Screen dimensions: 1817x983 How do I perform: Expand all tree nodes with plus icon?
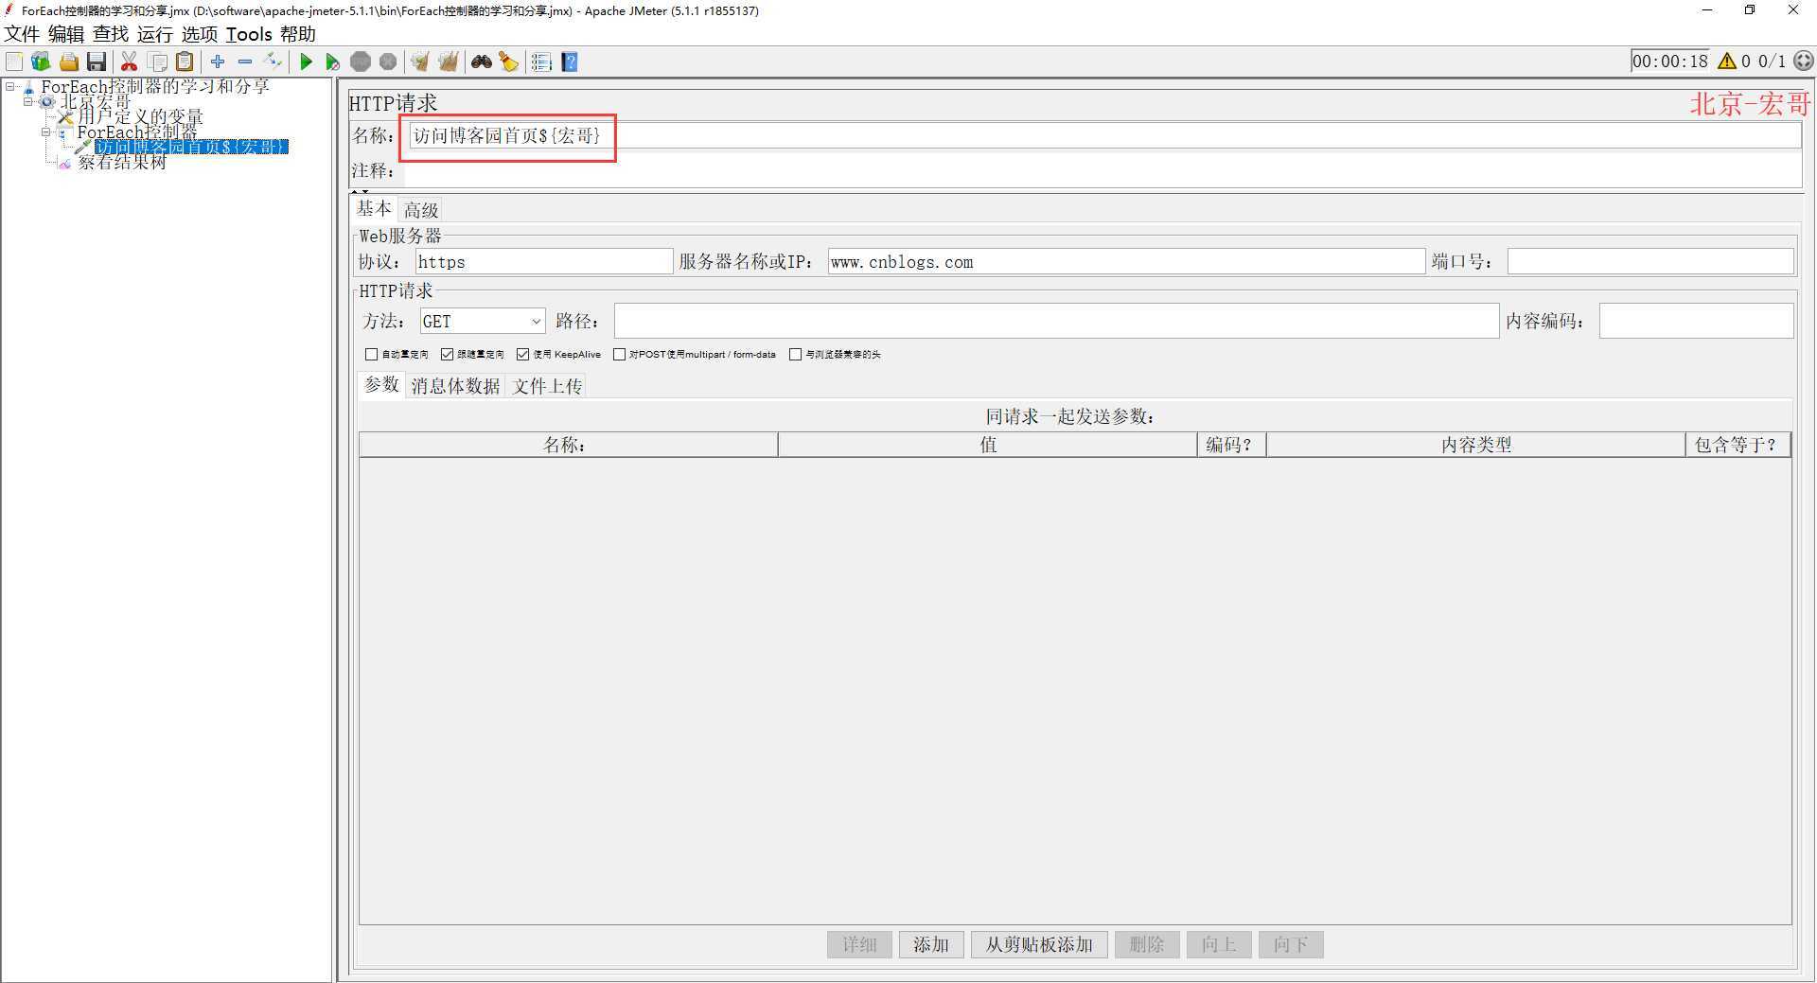tap(218, 62)
